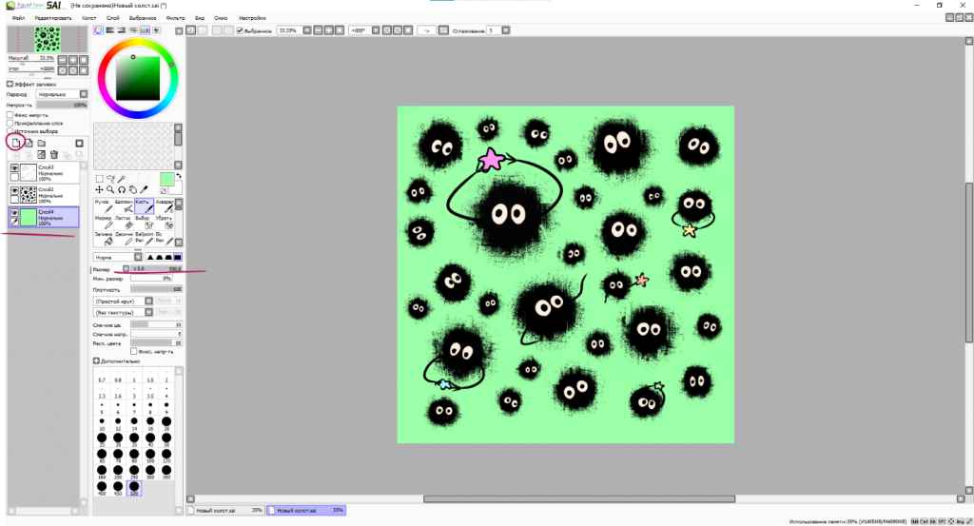The width and height of the screenshot is (974, 526).
Task: Select the magic wand tool
Action: (x=122, y=179)
